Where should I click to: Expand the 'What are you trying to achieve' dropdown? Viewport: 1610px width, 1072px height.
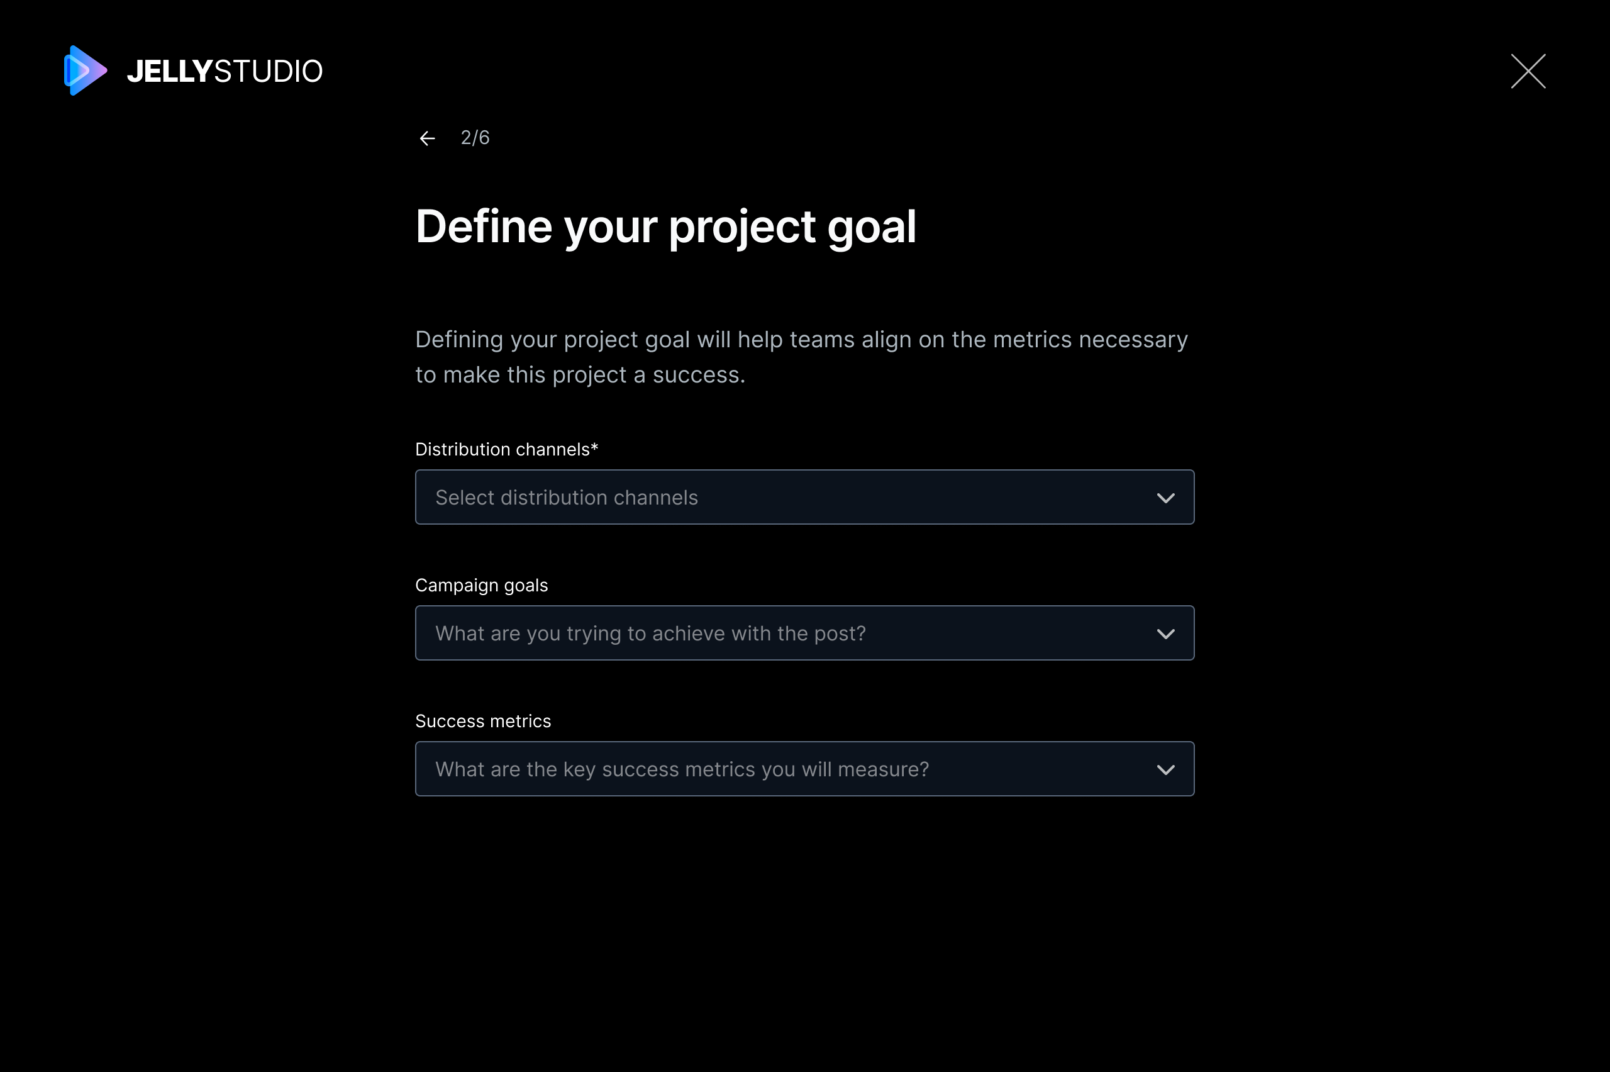click(804, 633)
